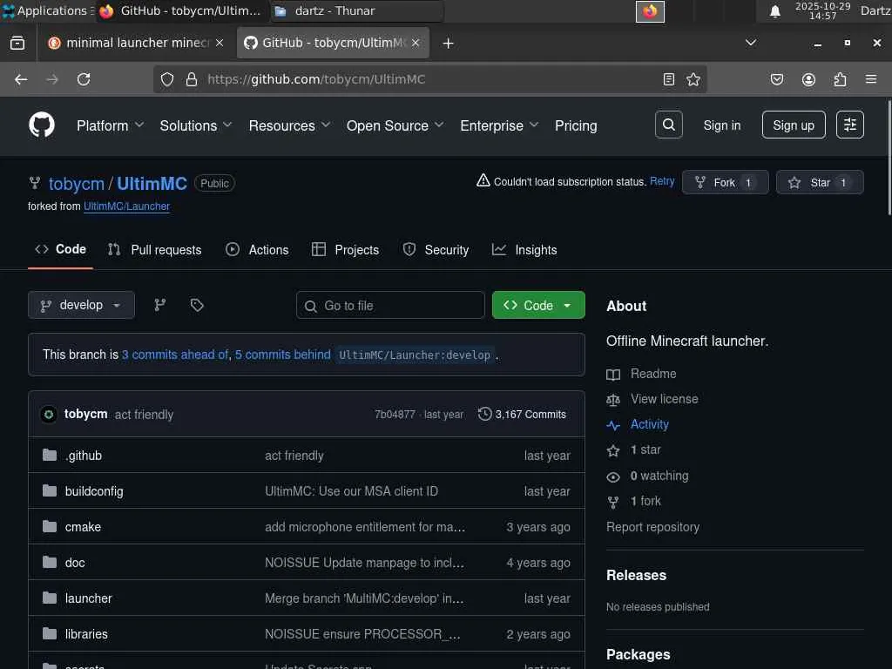
Task: Star the repository
Action: click(820, 183)
